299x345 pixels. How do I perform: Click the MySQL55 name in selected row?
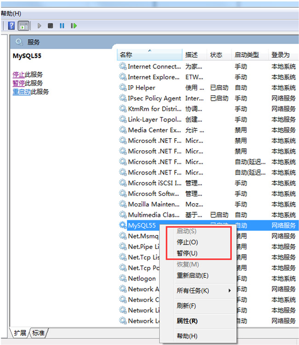(x=142, y=225)
